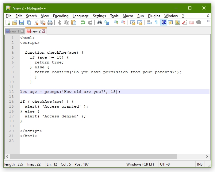Zoom out with the magnifier minus icon

tap(123, 22)
